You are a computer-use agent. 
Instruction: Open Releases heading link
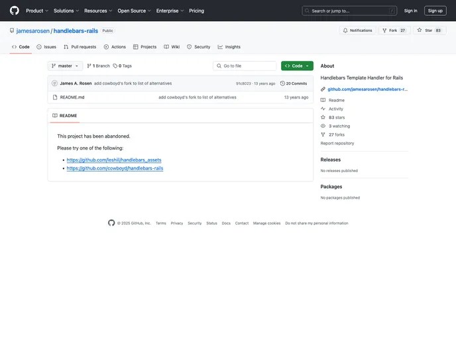(x=330, y=160)
